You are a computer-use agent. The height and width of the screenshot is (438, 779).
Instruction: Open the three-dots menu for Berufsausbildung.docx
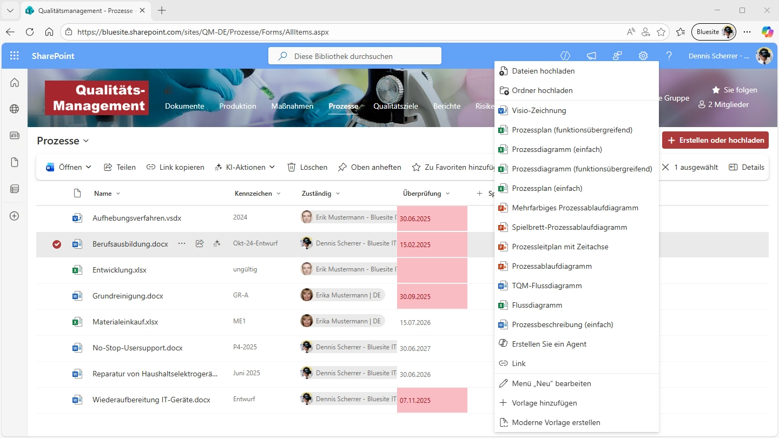pyautogui.click(x=182, y=244)
